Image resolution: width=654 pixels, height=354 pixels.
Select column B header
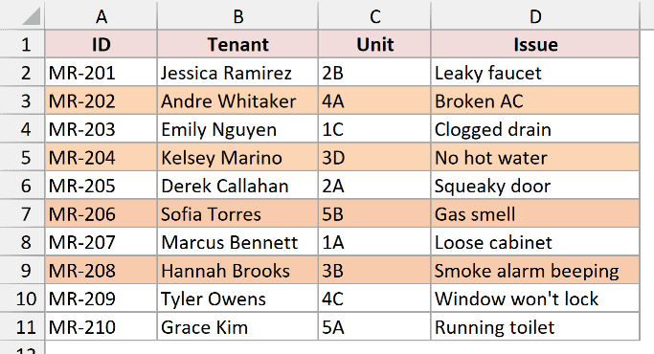(x=237, y=15)
